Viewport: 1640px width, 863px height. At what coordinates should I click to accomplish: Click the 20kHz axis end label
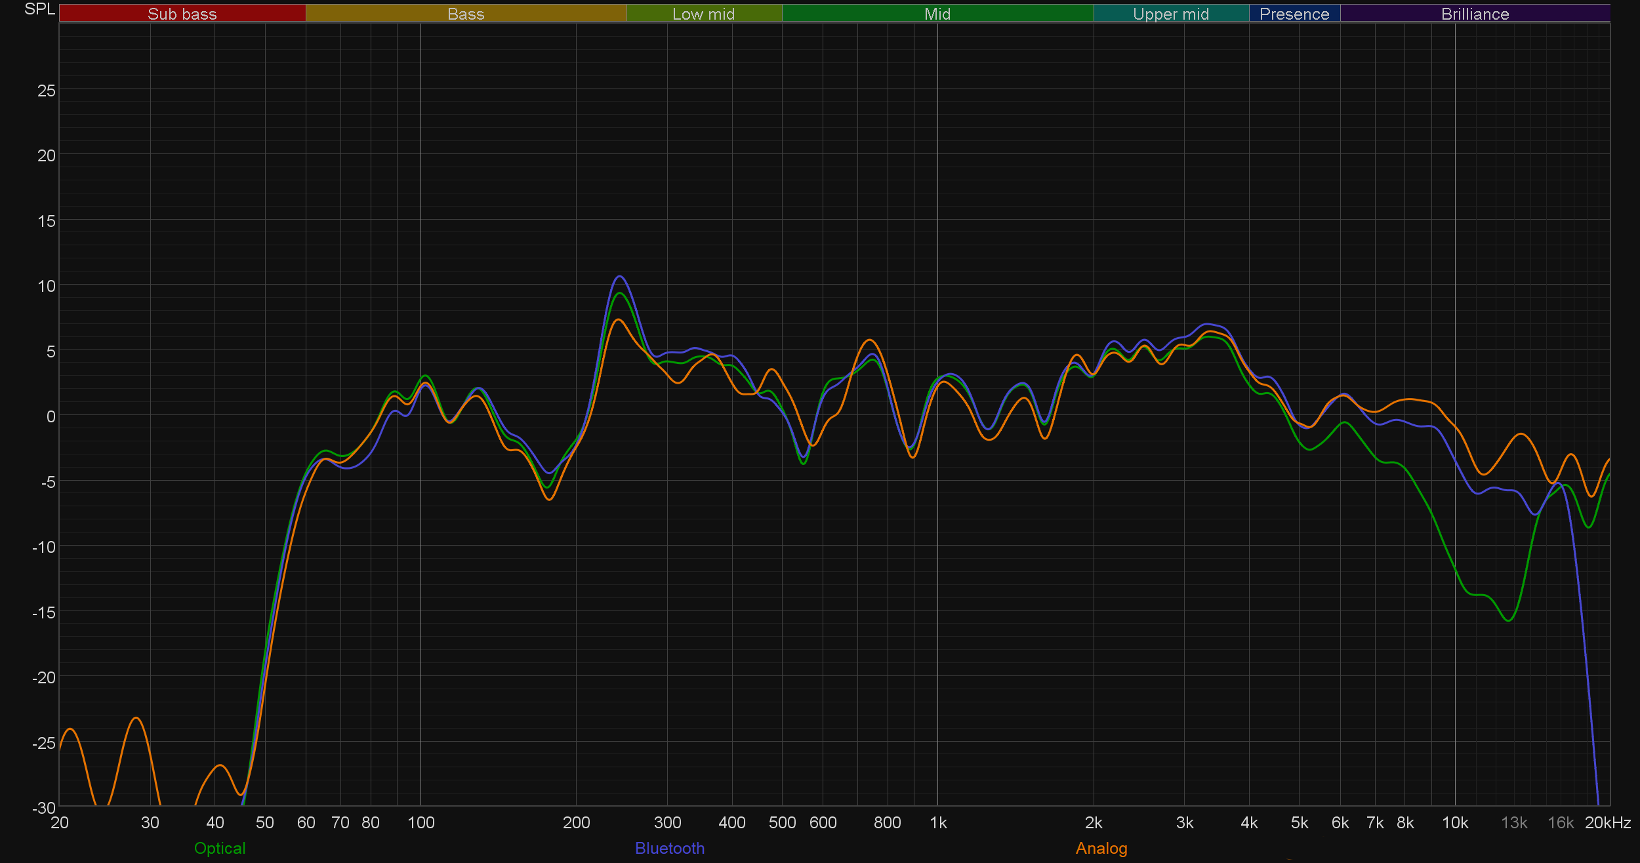click(1607, 822)
